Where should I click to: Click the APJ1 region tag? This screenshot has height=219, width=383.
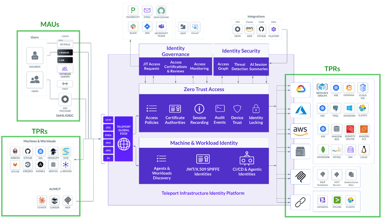point(108,143)
